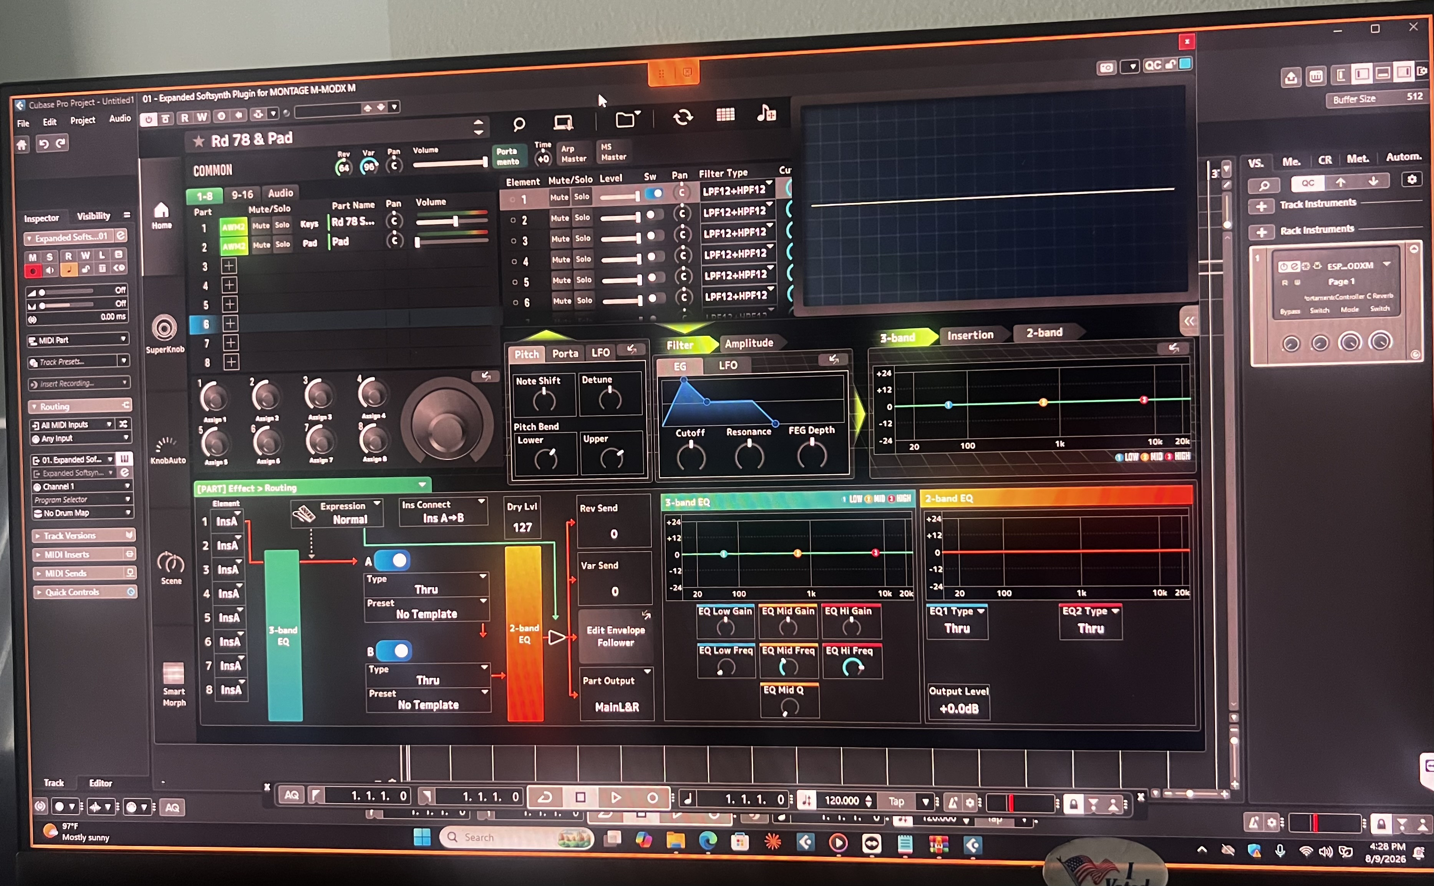This screenshot has height=886, width=1434.
Task: Open the KnobAuto page
Action: click(167, 450)
